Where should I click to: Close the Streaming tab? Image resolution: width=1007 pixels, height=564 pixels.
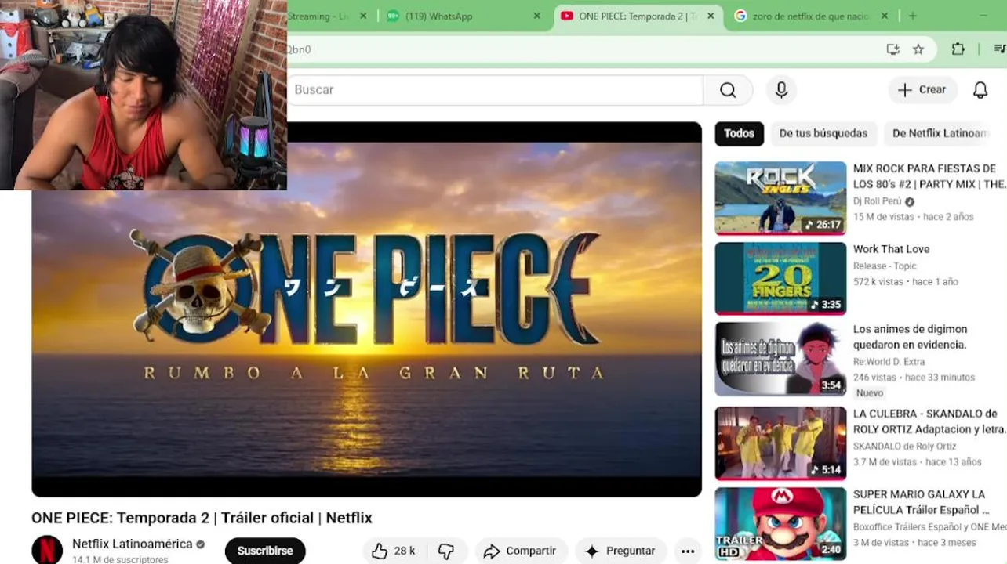pos(363,16)
